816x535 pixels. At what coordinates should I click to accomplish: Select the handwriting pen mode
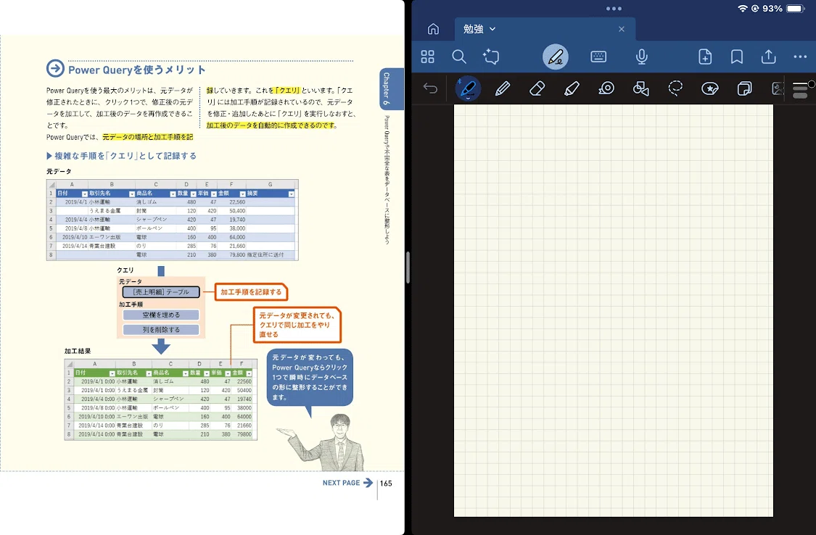click(556, 57)
